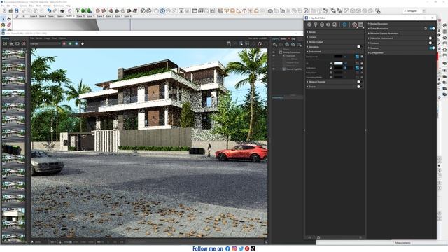Select Display Correction layer in VFB Layers
The image size is (448, 252).
292,52
